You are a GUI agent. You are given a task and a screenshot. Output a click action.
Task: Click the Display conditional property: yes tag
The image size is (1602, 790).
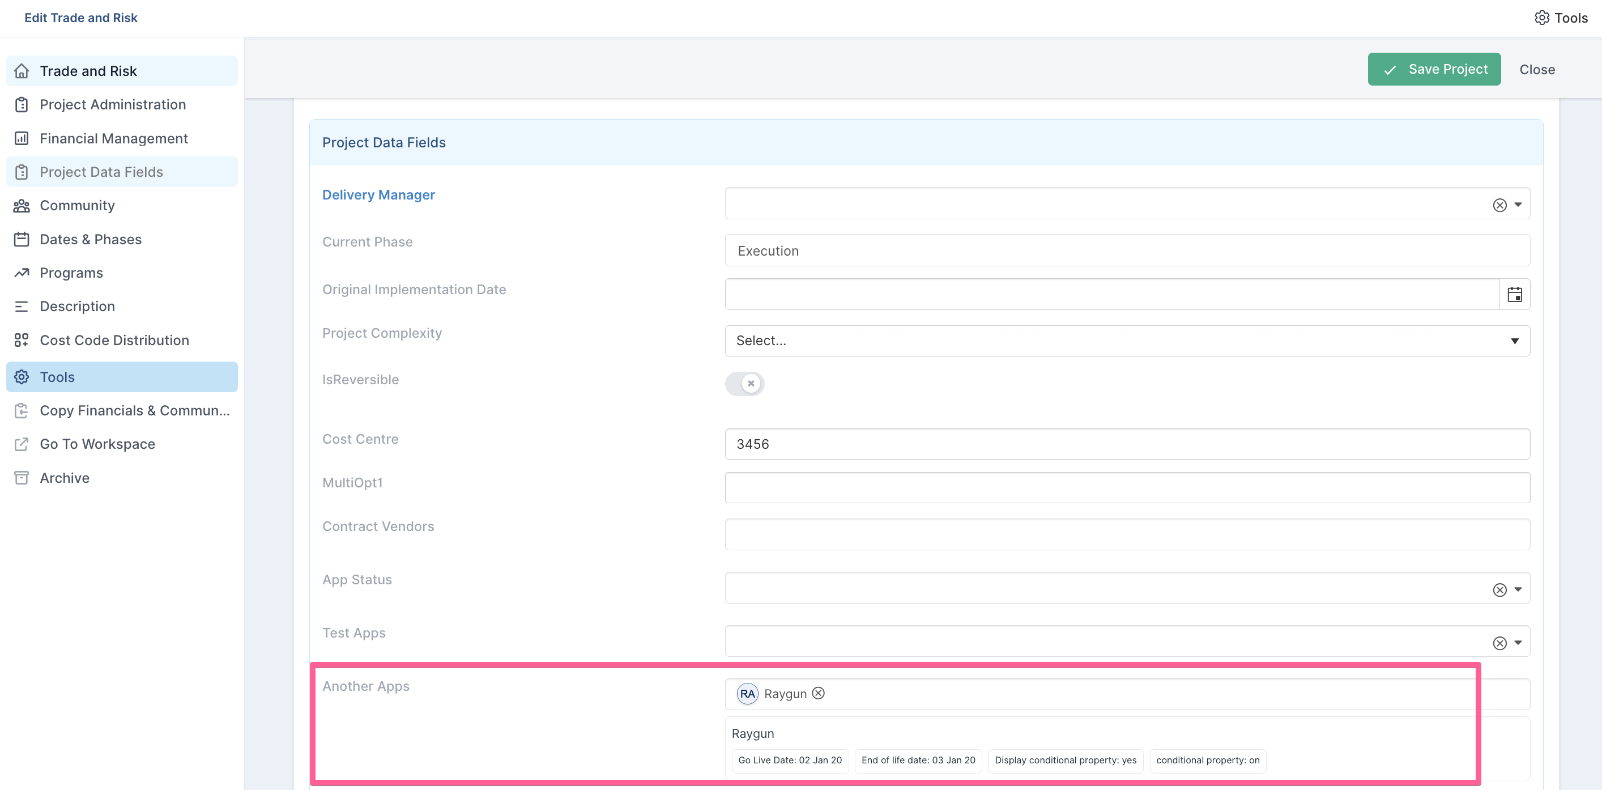1066,760
